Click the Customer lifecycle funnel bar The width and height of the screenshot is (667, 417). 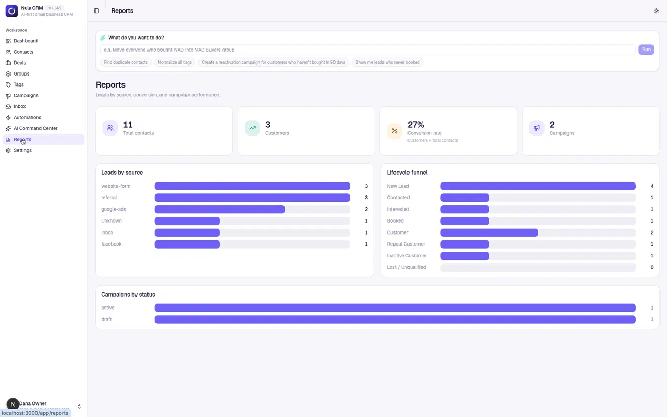[489, 233]
